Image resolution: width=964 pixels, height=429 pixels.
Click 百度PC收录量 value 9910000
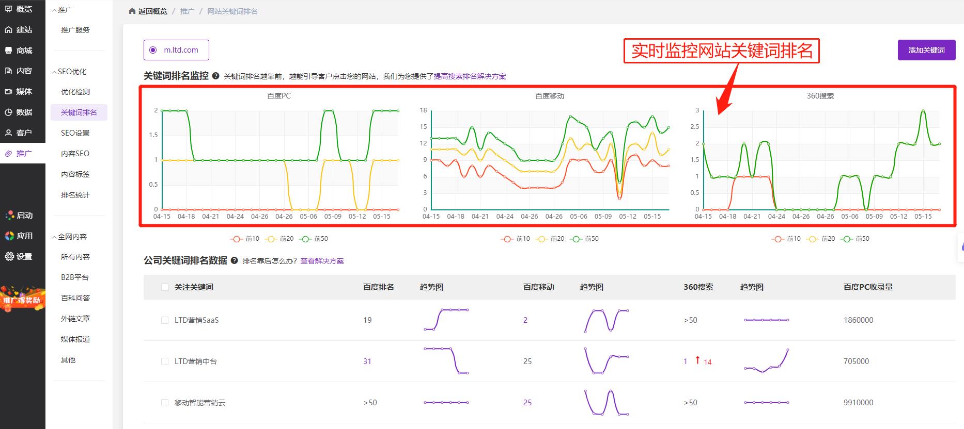point(859,403)
